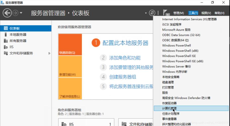
Task: Click the 配置此本地服务器 link
Action: tap(125, 43)
